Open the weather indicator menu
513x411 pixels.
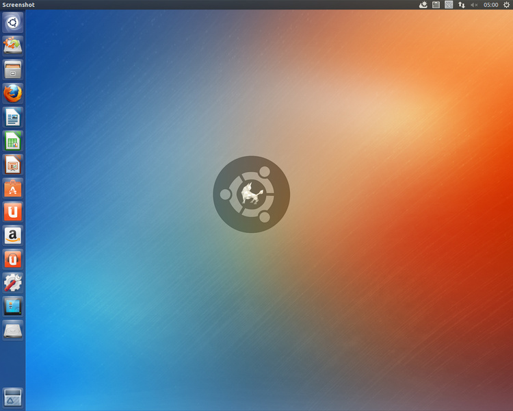(x=423, y=5)
